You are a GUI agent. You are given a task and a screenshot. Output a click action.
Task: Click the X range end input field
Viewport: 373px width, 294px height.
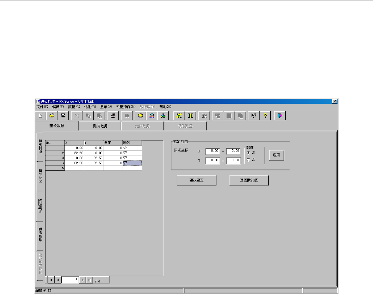pos(233,151)
